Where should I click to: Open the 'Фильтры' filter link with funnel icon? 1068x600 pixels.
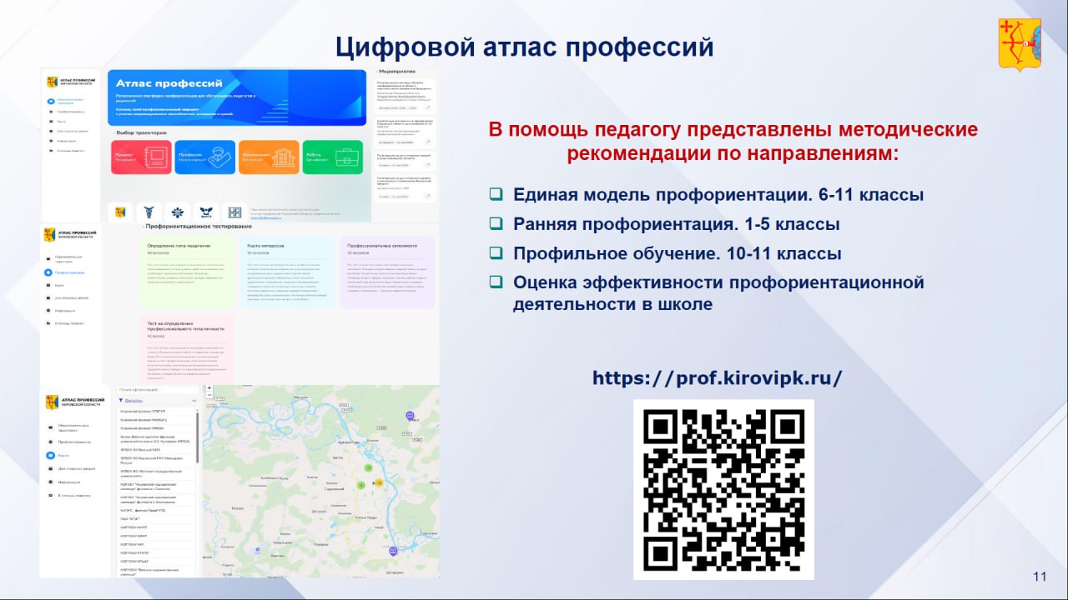click(132, 401)
